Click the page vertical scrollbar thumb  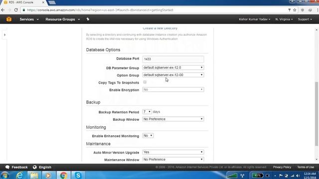click(x=317, y=114)
